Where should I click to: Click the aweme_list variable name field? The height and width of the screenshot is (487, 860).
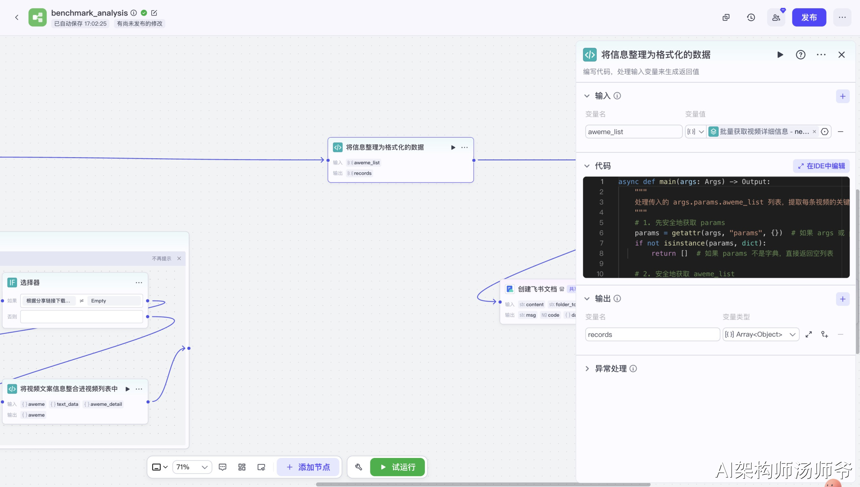click(x=633, y=132)
